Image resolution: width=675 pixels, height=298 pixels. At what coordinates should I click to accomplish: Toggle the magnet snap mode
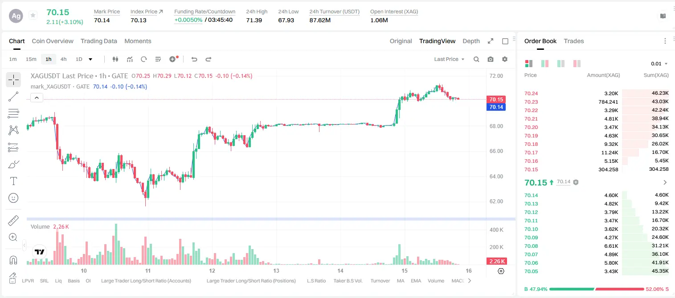[13, 260]
